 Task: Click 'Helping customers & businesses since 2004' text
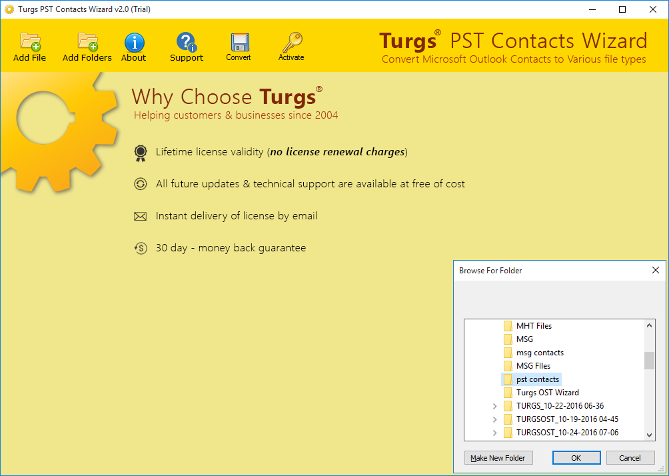(x=236, y=115)
